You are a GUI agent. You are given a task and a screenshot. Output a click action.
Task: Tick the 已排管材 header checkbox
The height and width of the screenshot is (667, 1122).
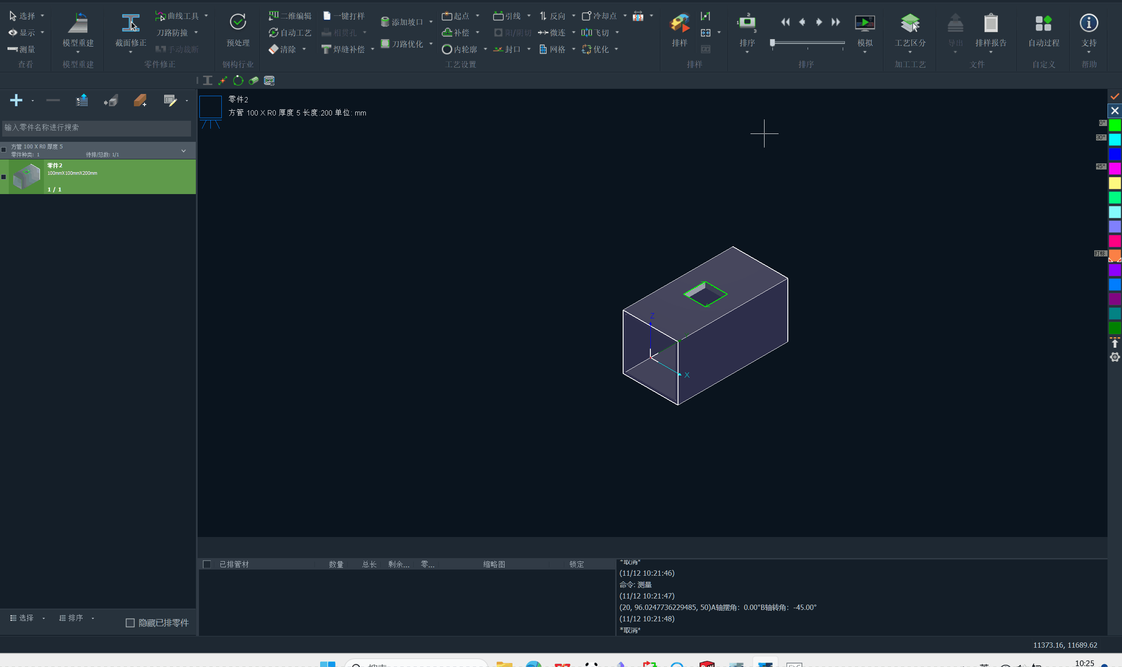(207, 564)
